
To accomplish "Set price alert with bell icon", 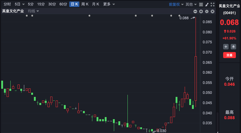I will click(233, 47).
